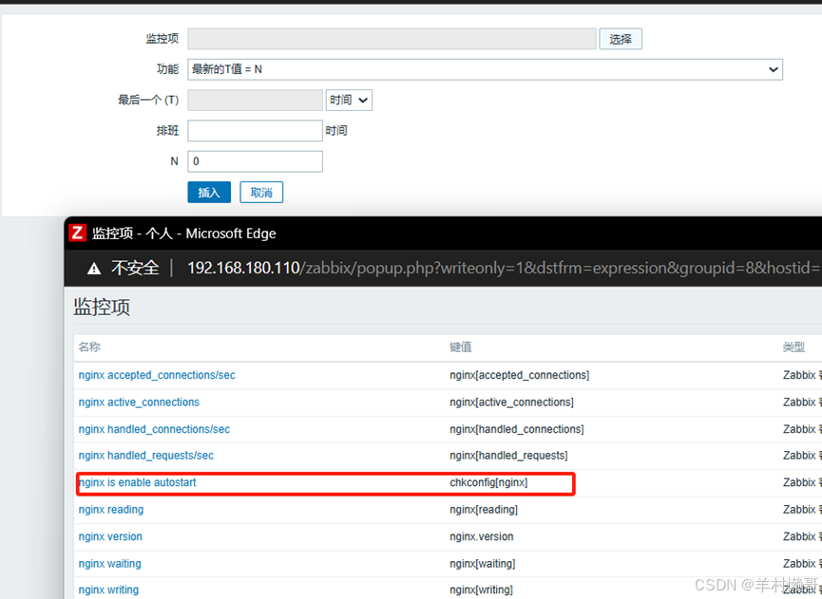Select the nginx active_connections item link
This screenshot has height=599, width=822.
[x=139, y=402]
